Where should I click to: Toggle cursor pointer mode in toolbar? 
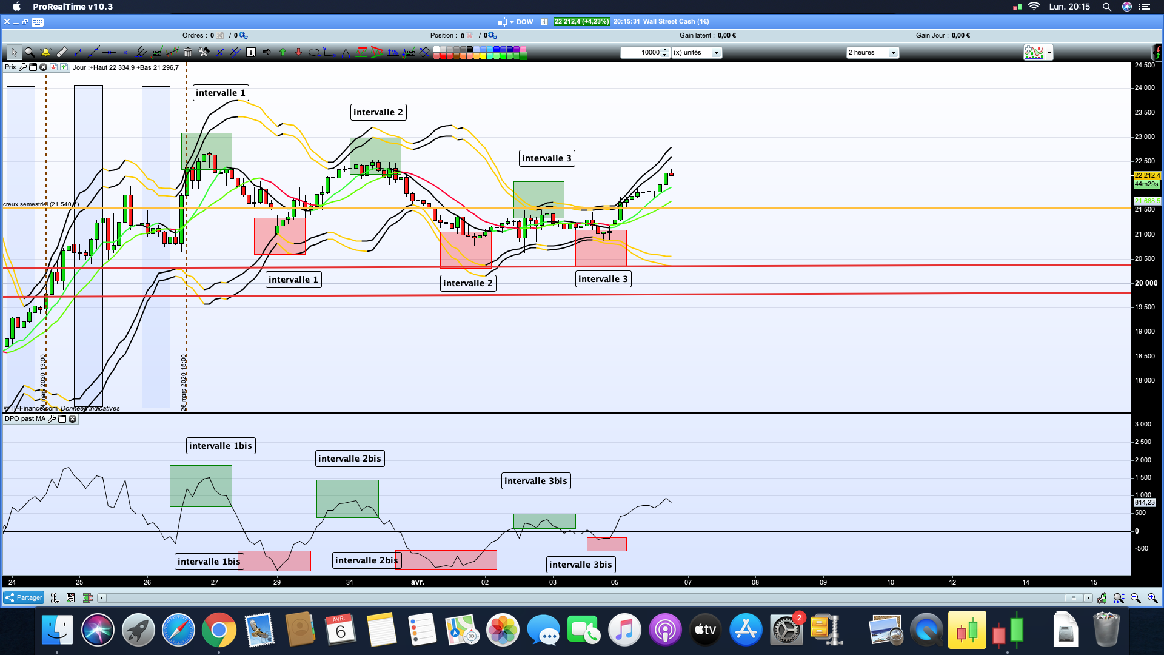click(x=14, y=53)
